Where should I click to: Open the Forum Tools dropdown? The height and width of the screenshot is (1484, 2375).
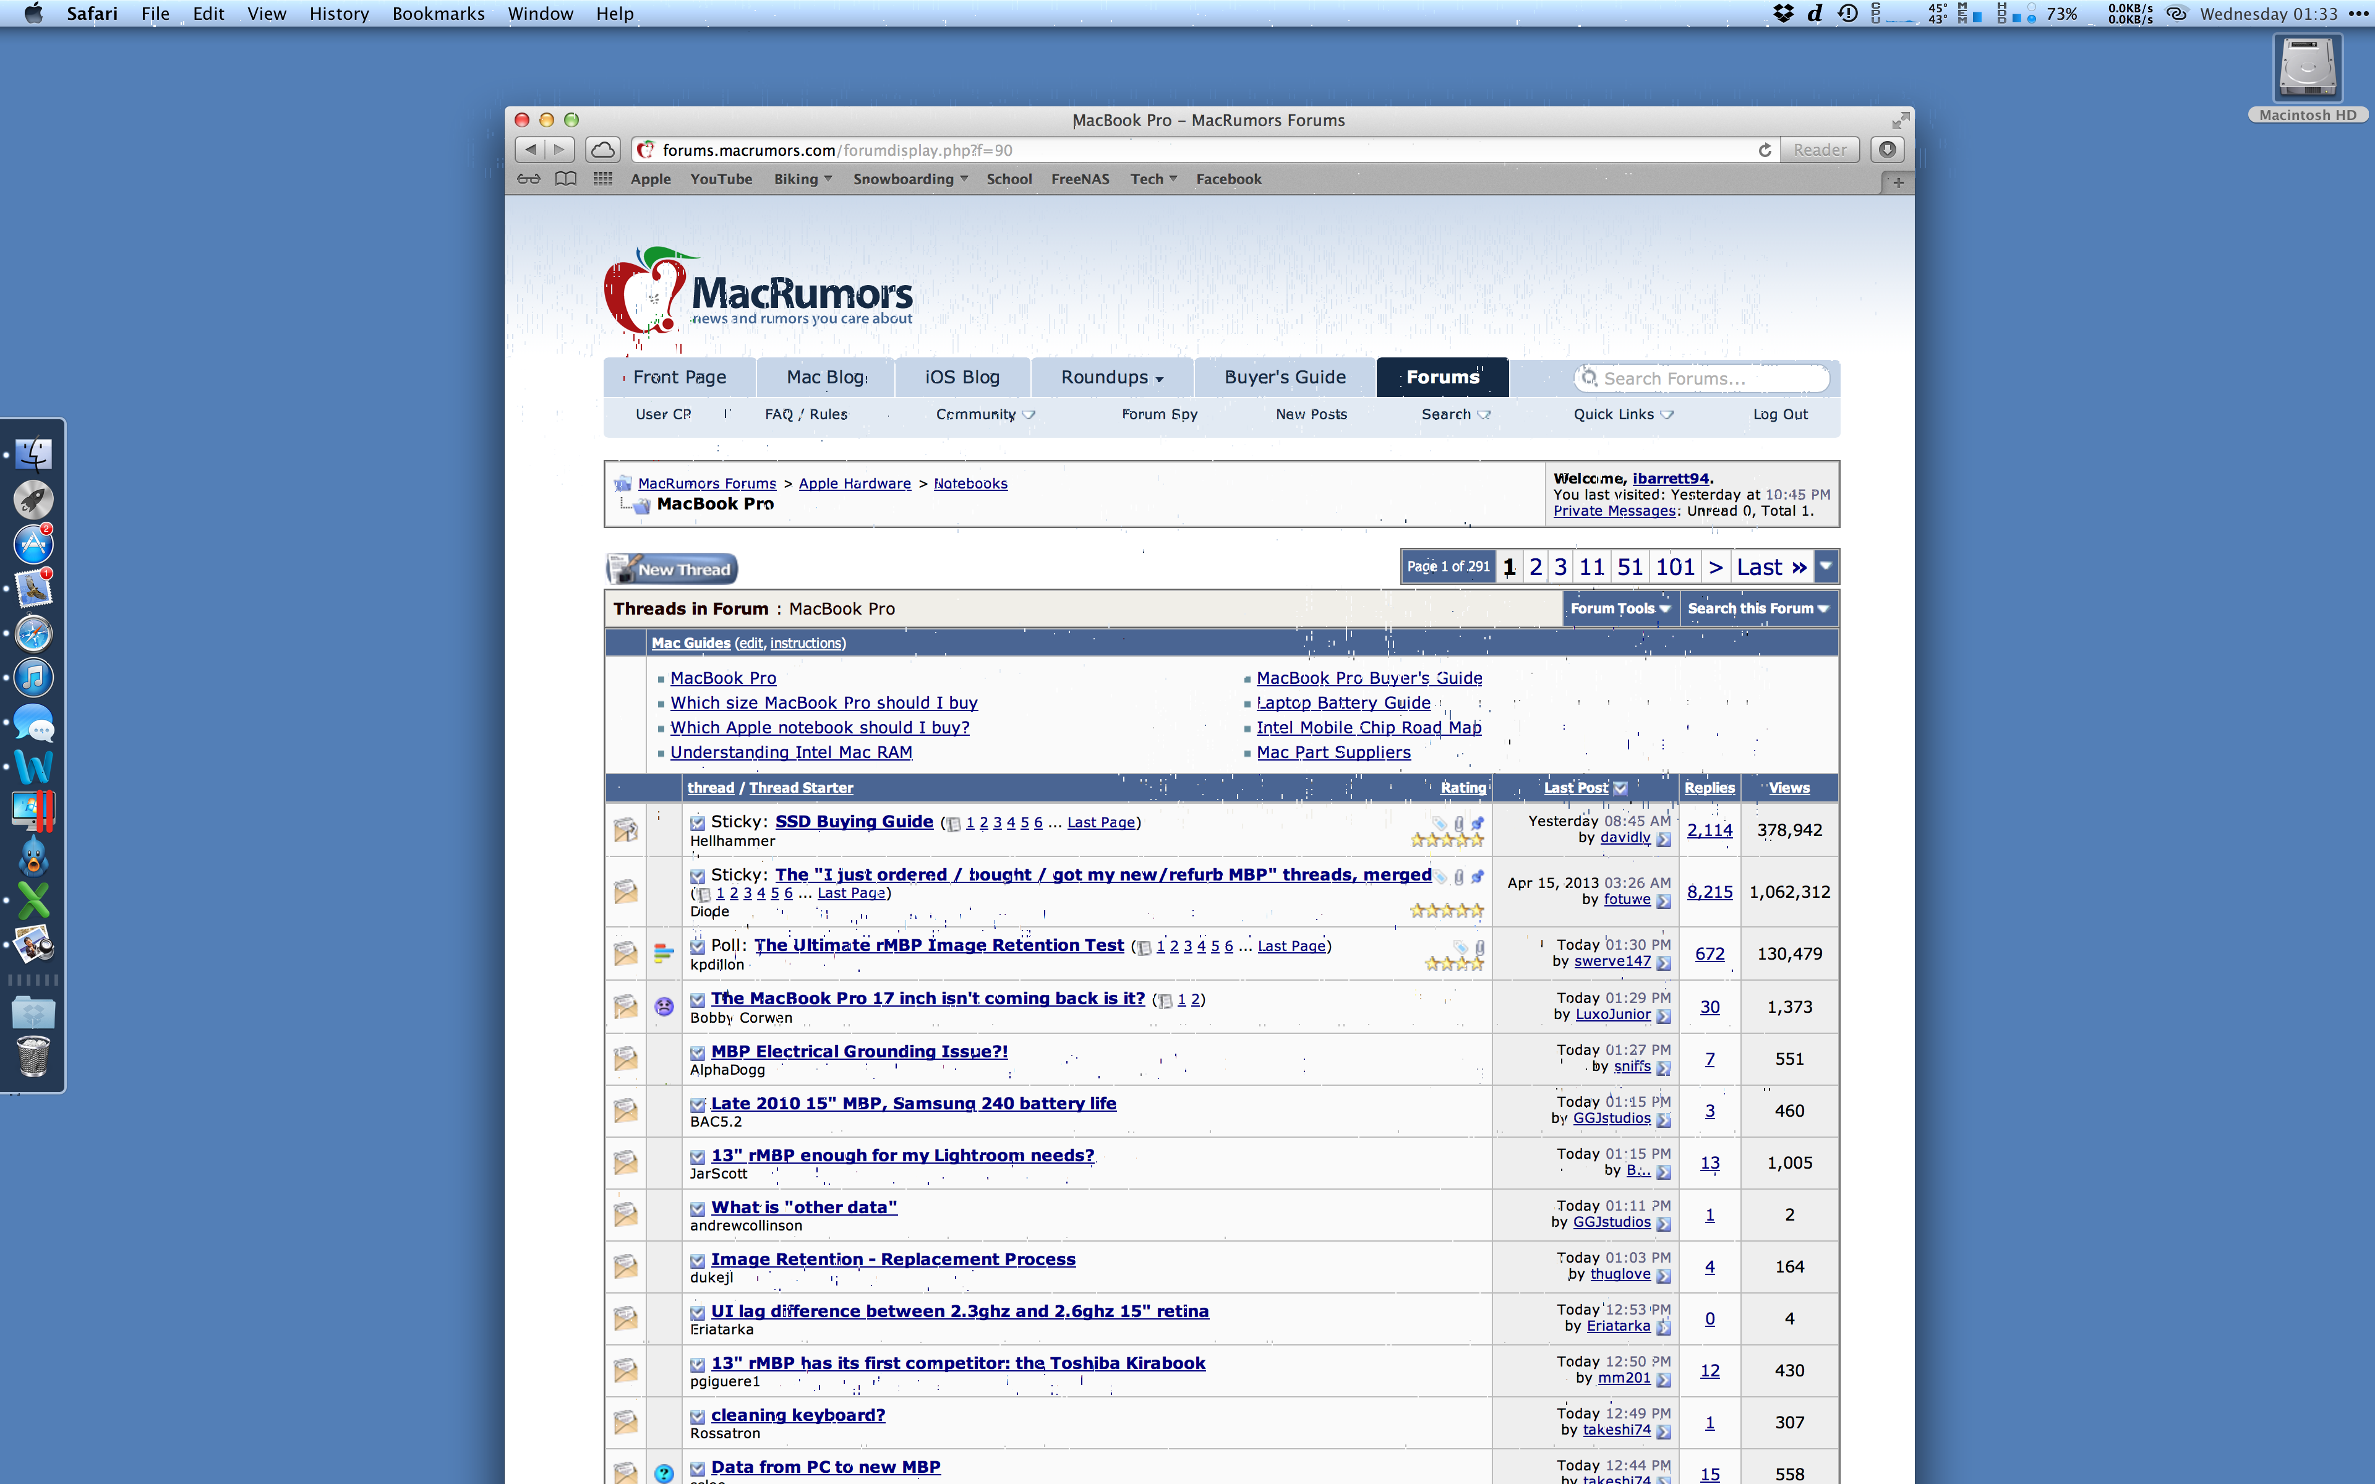pyautogui.click(x=1620, y=608)
